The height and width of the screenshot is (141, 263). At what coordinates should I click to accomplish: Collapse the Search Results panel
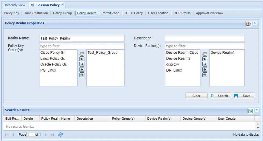tap(257, 110)
